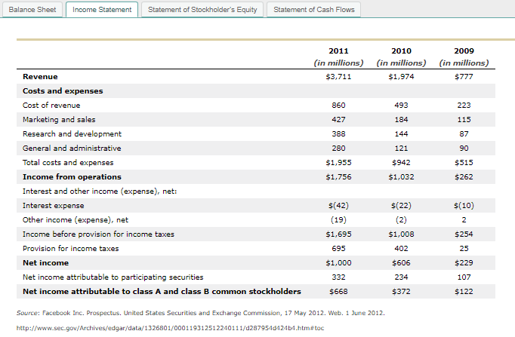Viewport: 515px width, 337px height.
Task: Select interest expense value $(22)
Action: [x=401, y=206]
